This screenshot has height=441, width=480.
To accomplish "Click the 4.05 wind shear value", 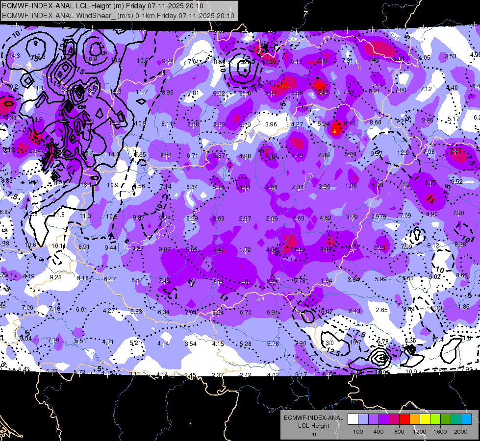I will [425, 57].
